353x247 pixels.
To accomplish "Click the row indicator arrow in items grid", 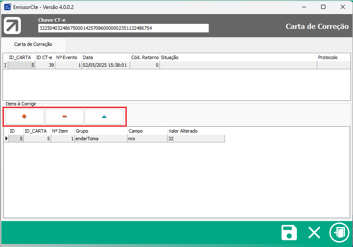I will tap(6, 138).
